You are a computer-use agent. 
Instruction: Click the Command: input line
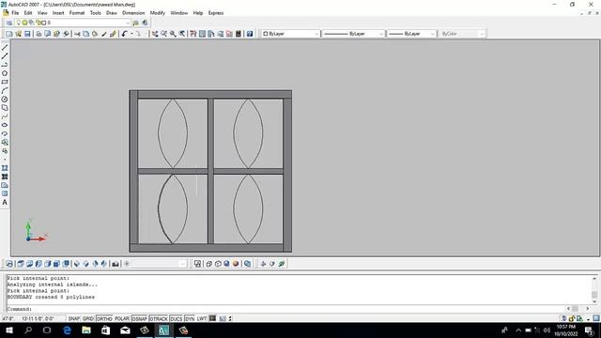[x=285, y=309]
